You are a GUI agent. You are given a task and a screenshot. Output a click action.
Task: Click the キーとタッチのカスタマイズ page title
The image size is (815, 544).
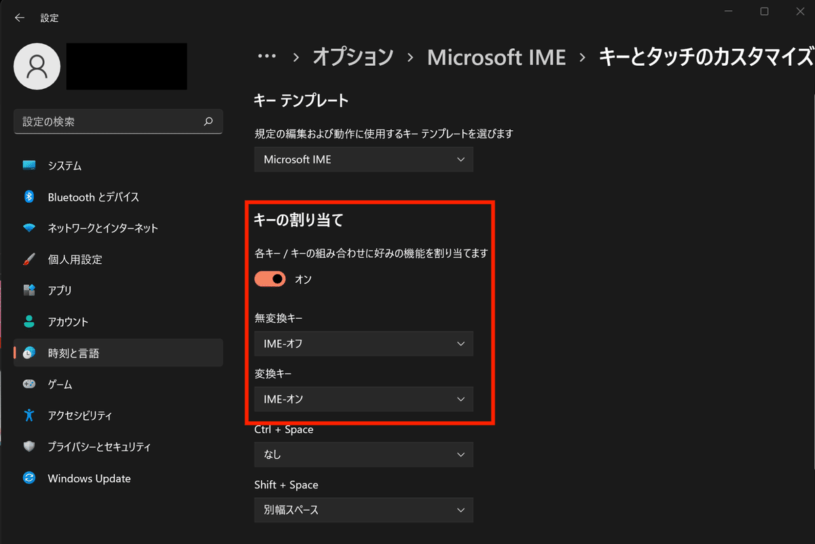coord(706,57)
